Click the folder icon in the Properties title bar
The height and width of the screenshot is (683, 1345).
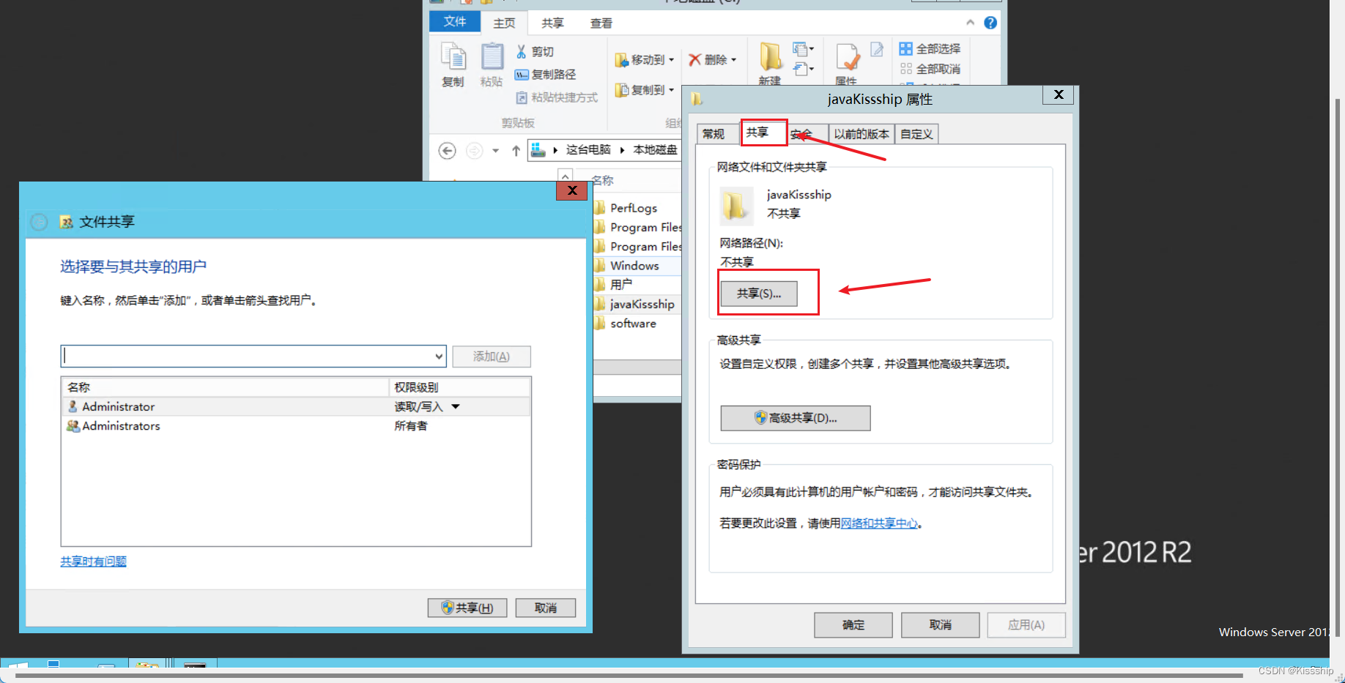tap(697, 99)
